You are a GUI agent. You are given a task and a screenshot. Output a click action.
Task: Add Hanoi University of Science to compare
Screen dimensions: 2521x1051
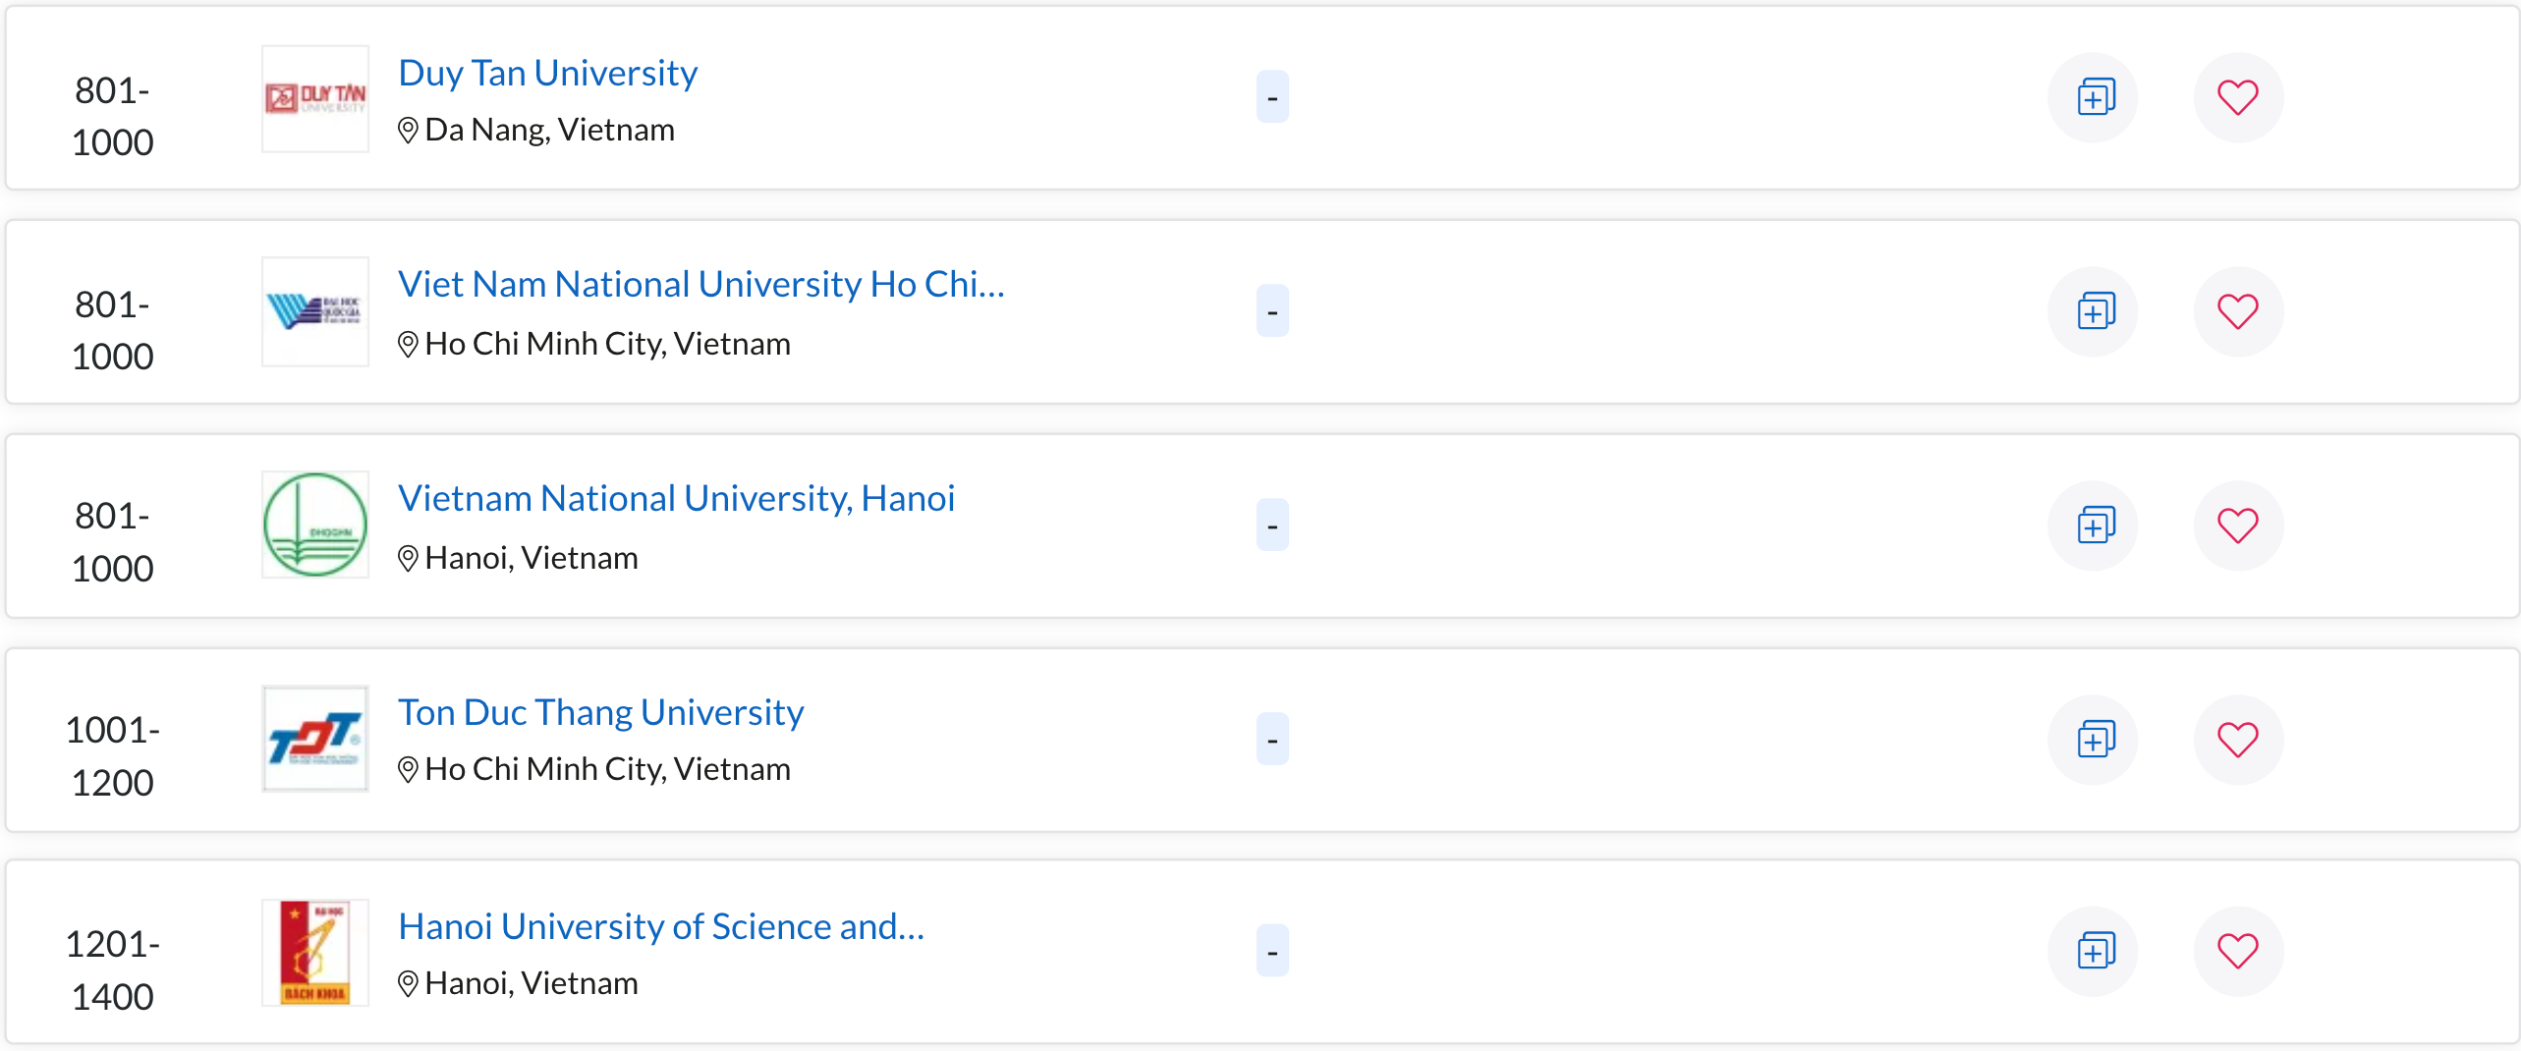pyautogui.click(x=2094, y=951)
